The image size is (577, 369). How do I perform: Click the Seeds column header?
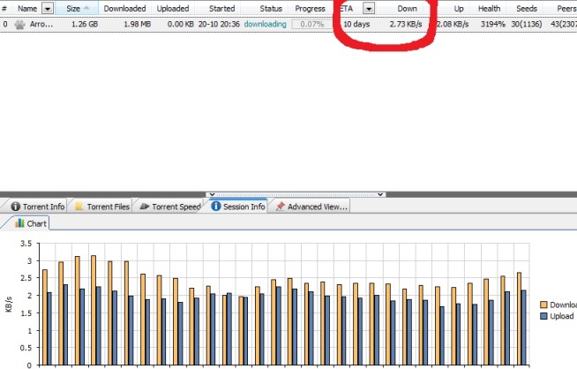pyautogui.click(x=526, y=8)
